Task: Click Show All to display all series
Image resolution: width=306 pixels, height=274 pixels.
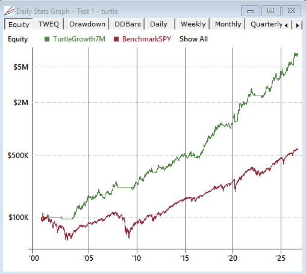Action: click(193, 39)
